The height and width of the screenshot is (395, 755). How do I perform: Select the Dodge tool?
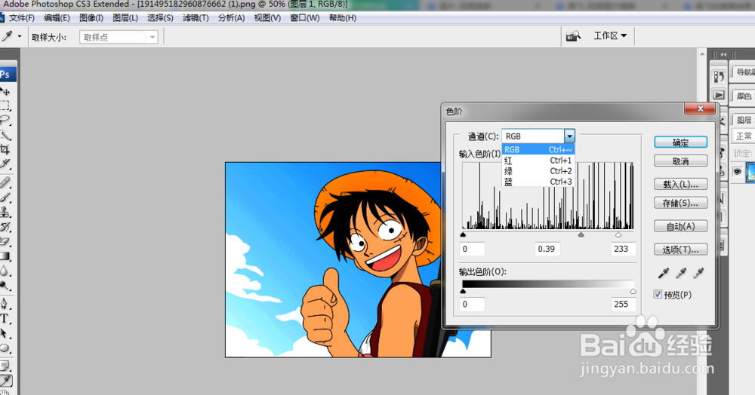click(5, 286)
